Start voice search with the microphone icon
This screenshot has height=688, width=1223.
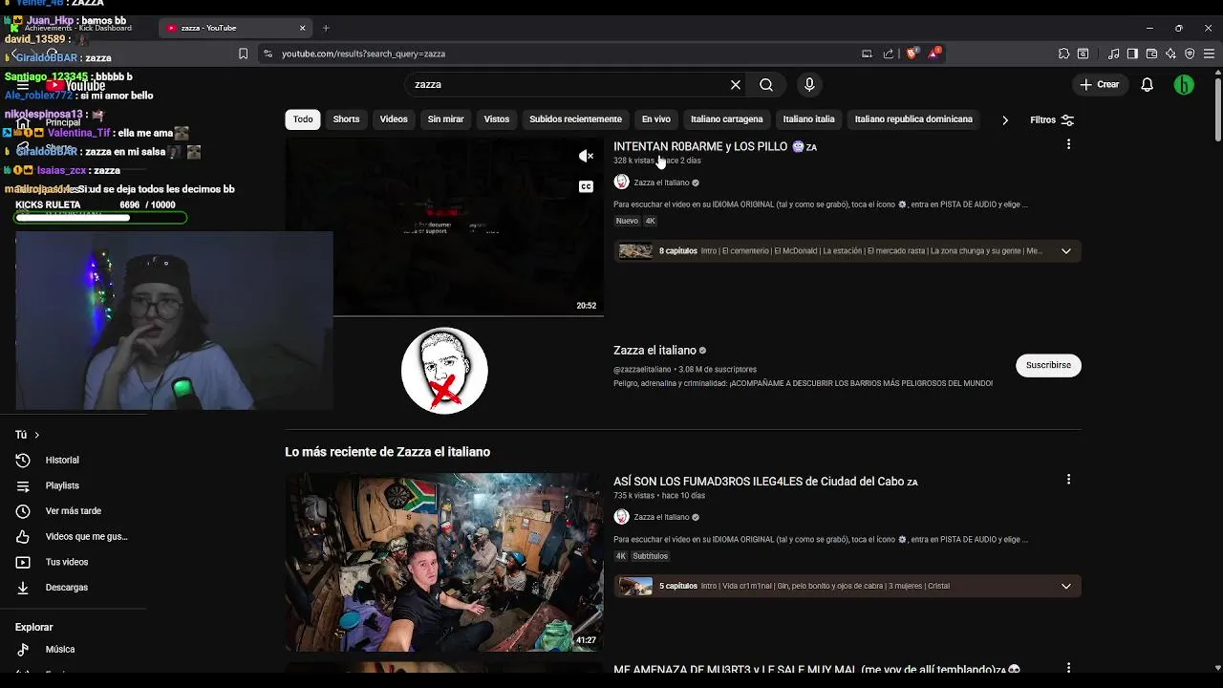[809, 85]
